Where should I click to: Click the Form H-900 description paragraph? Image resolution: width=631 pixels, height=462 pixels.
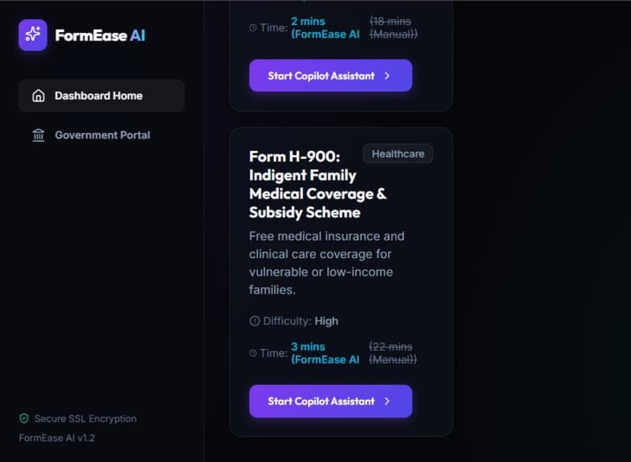[x=326, y=263]
